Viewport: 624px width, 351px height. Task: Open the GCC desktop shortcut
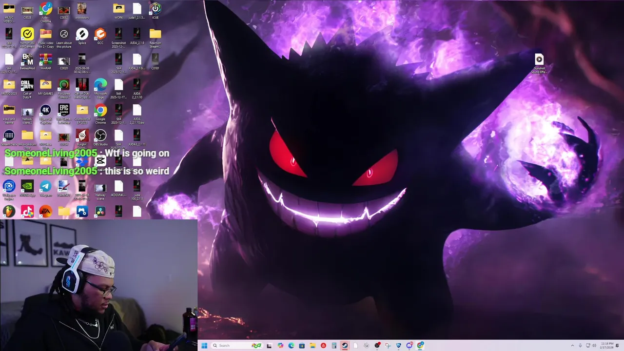(x=100, y=36)
